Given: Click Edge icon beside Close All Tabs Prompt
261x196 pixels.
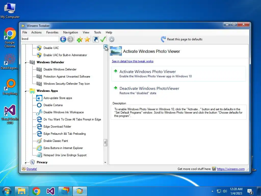Looking at the screenshot, I should [39, 119].
